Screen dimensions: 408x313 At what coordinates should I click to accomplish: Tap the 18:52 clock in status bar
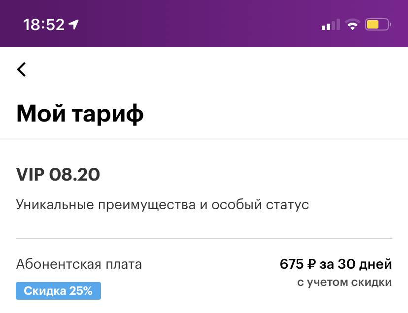point(44,25)
